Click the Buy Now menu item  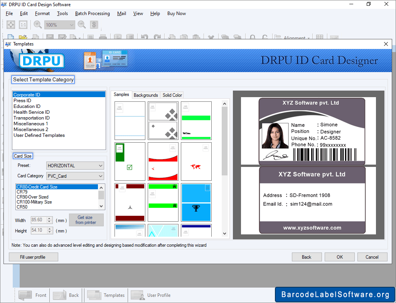(177, 13)
